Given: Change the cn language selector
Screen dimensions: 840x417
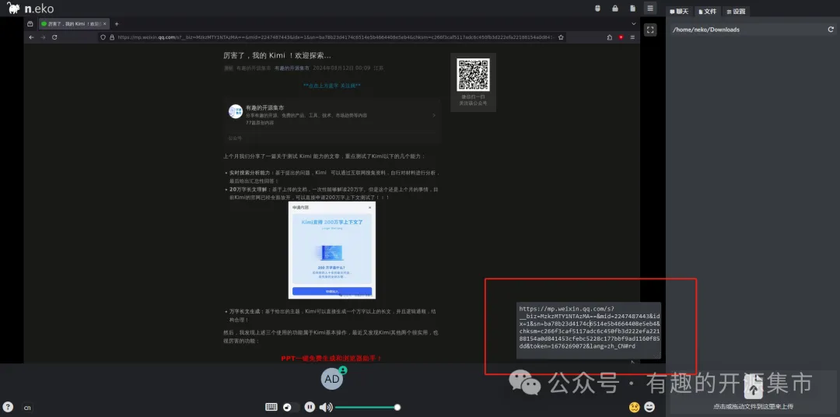Looking at the screenshot, I should pos(27,408).
